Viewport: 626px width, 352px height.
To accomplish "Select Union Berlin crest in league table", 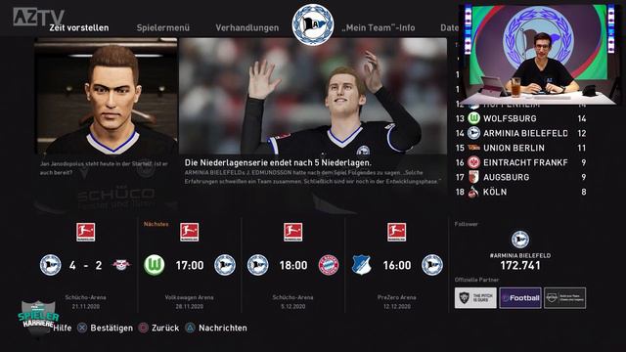I will 473,148.
